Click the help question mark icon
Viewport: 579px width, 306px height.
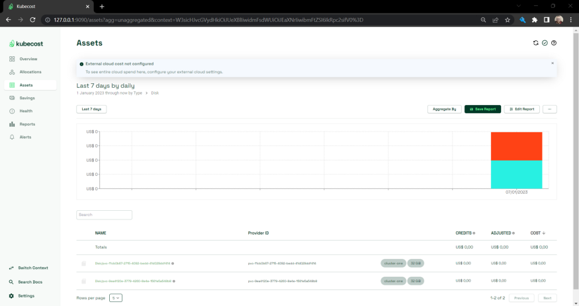554,43
